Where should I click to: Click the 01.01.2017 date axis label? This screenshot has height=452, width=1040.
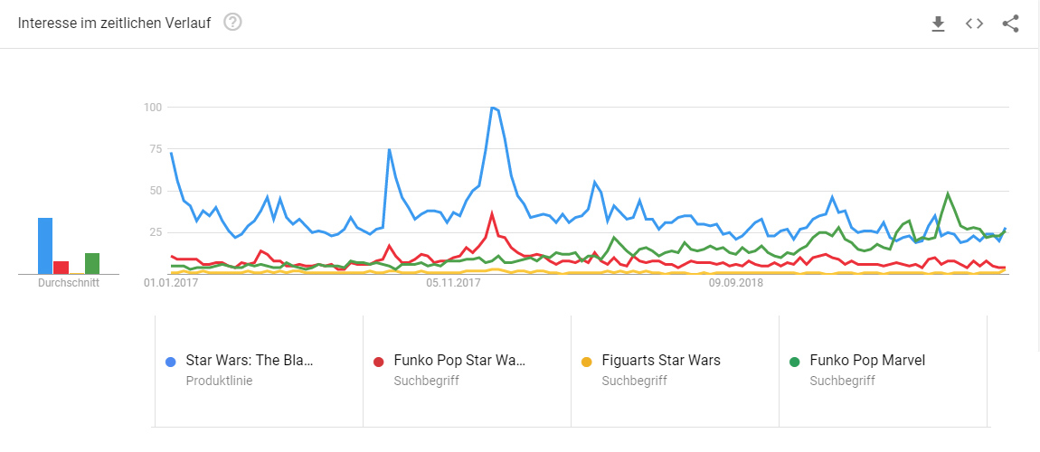(x=171, y=284)
